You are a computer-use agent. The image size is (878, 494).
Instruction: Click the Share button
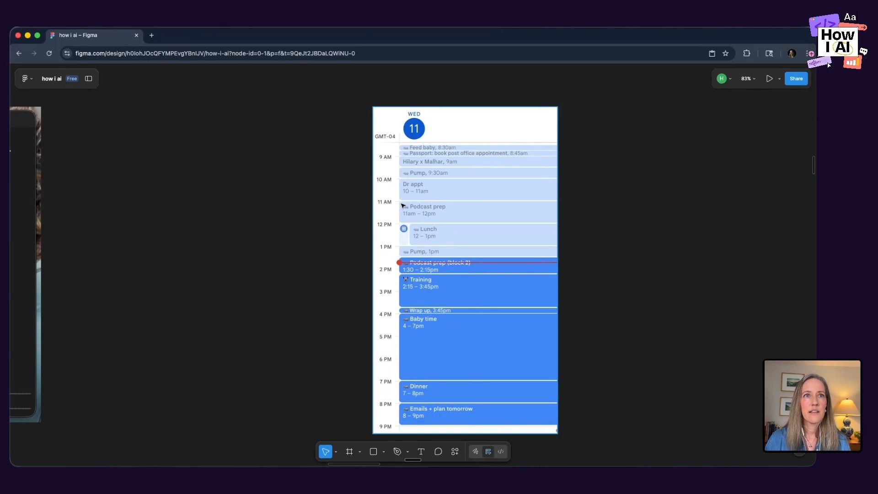pyautogui.click(x=796, y=79)
